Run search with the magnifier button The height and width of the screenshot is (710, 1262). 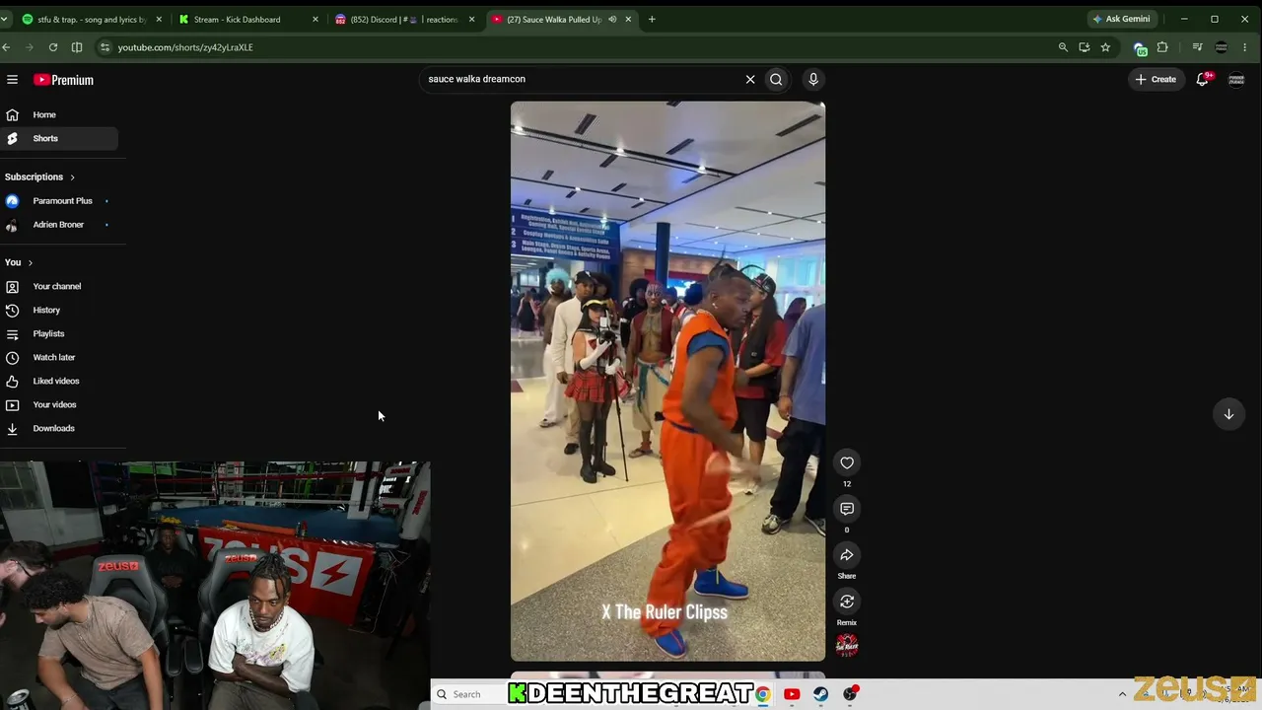[x=776, y=79]
